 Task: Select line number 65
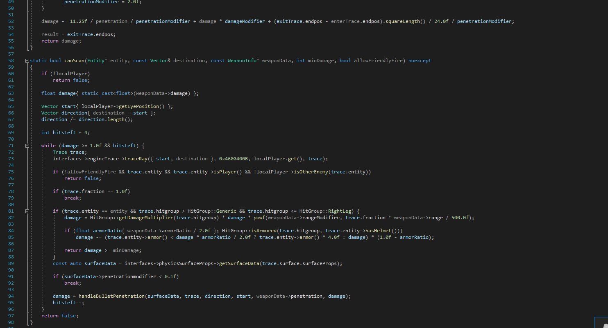coord(11,106)
